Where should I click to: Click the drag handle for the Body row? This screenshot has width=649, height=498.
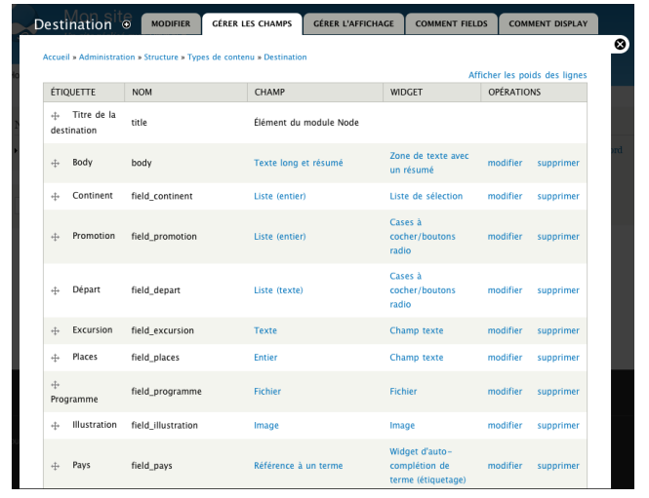56,163
